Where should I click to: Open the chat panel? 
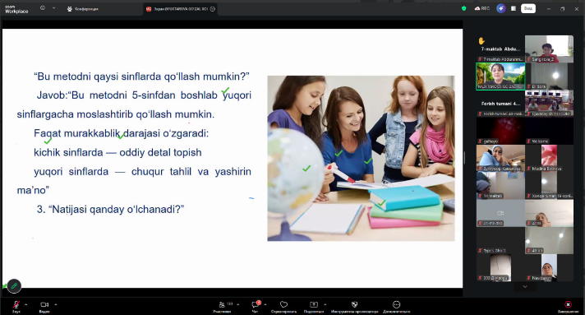[256, 304]
